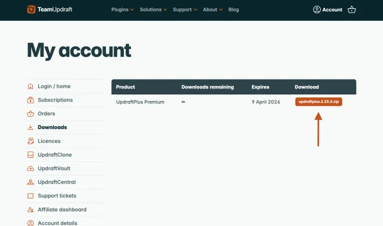Select Downloads in the sidebar
Screen dimensions: 383x226
(x=52, y=127)
